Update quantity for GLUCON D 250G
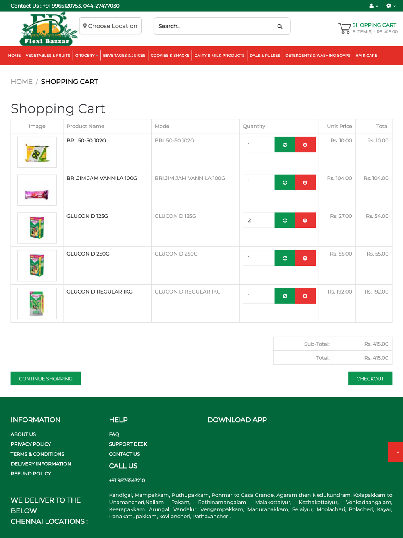 285,258
